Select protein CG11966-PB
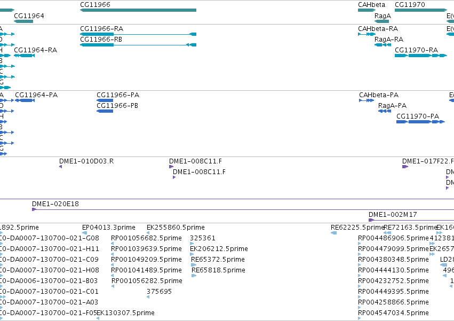 (x=105, y=111)
